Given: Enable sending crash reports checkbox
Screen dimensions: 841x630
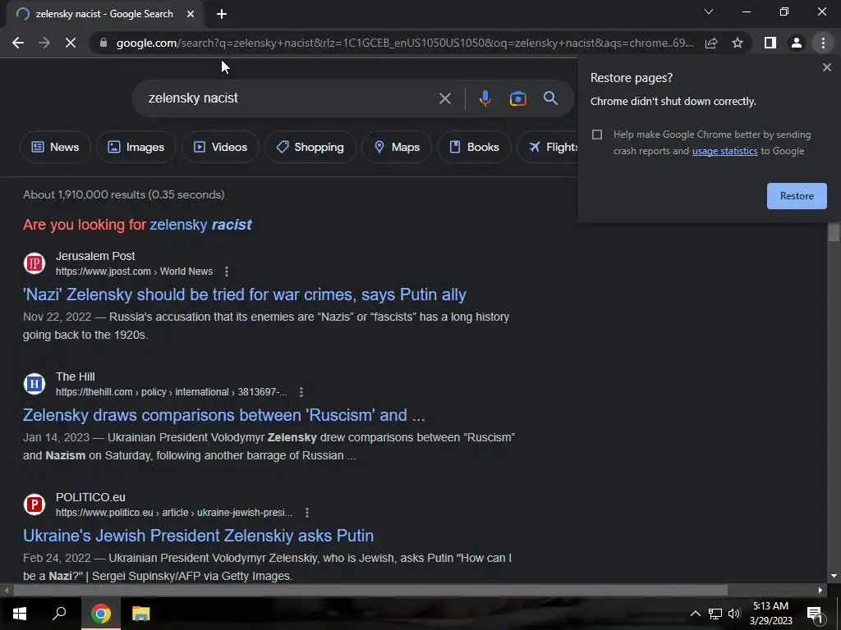Looking at the screenshot, I should [x=597, y=135].
